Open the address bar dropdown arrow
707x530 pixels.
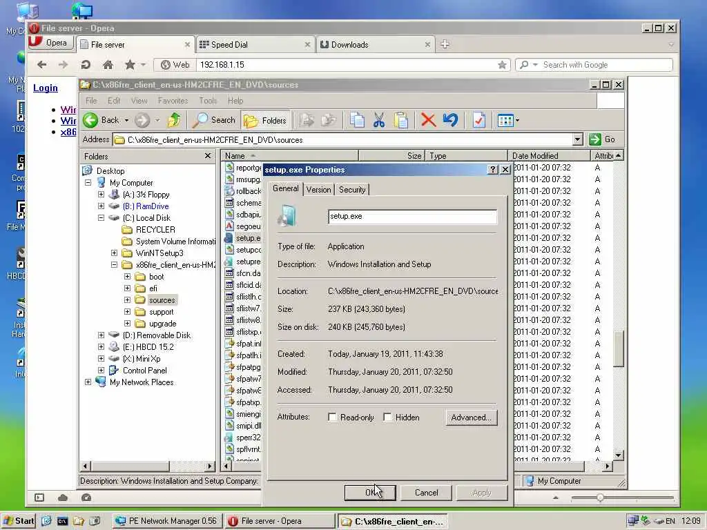[578, 139]
